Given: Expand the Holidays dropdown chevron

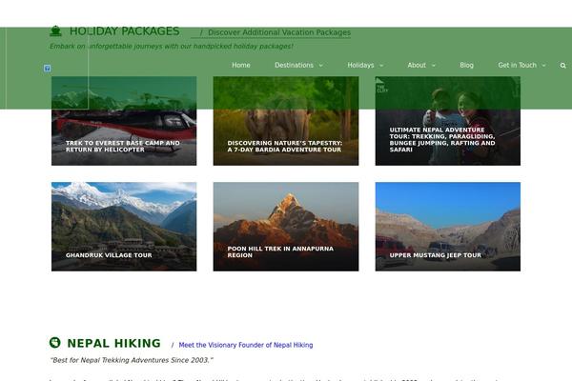Looking at the screenshot, I should coord(381,66).
